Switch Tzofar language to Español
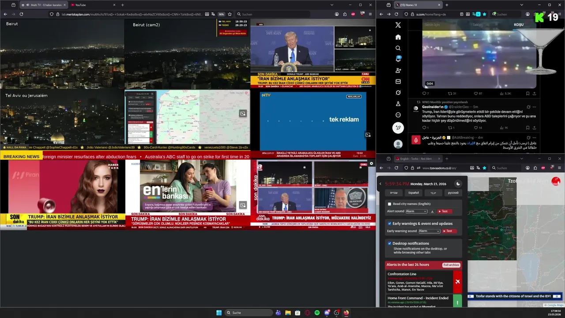Screen dimensions: 565x318 pos(414,193)
